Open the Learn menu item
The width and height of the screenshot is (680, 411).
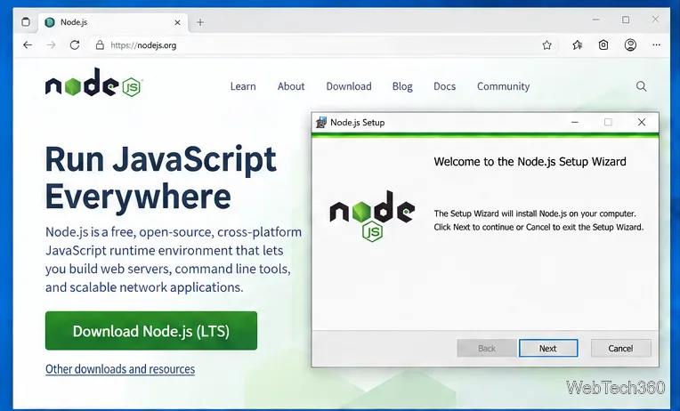243,86
